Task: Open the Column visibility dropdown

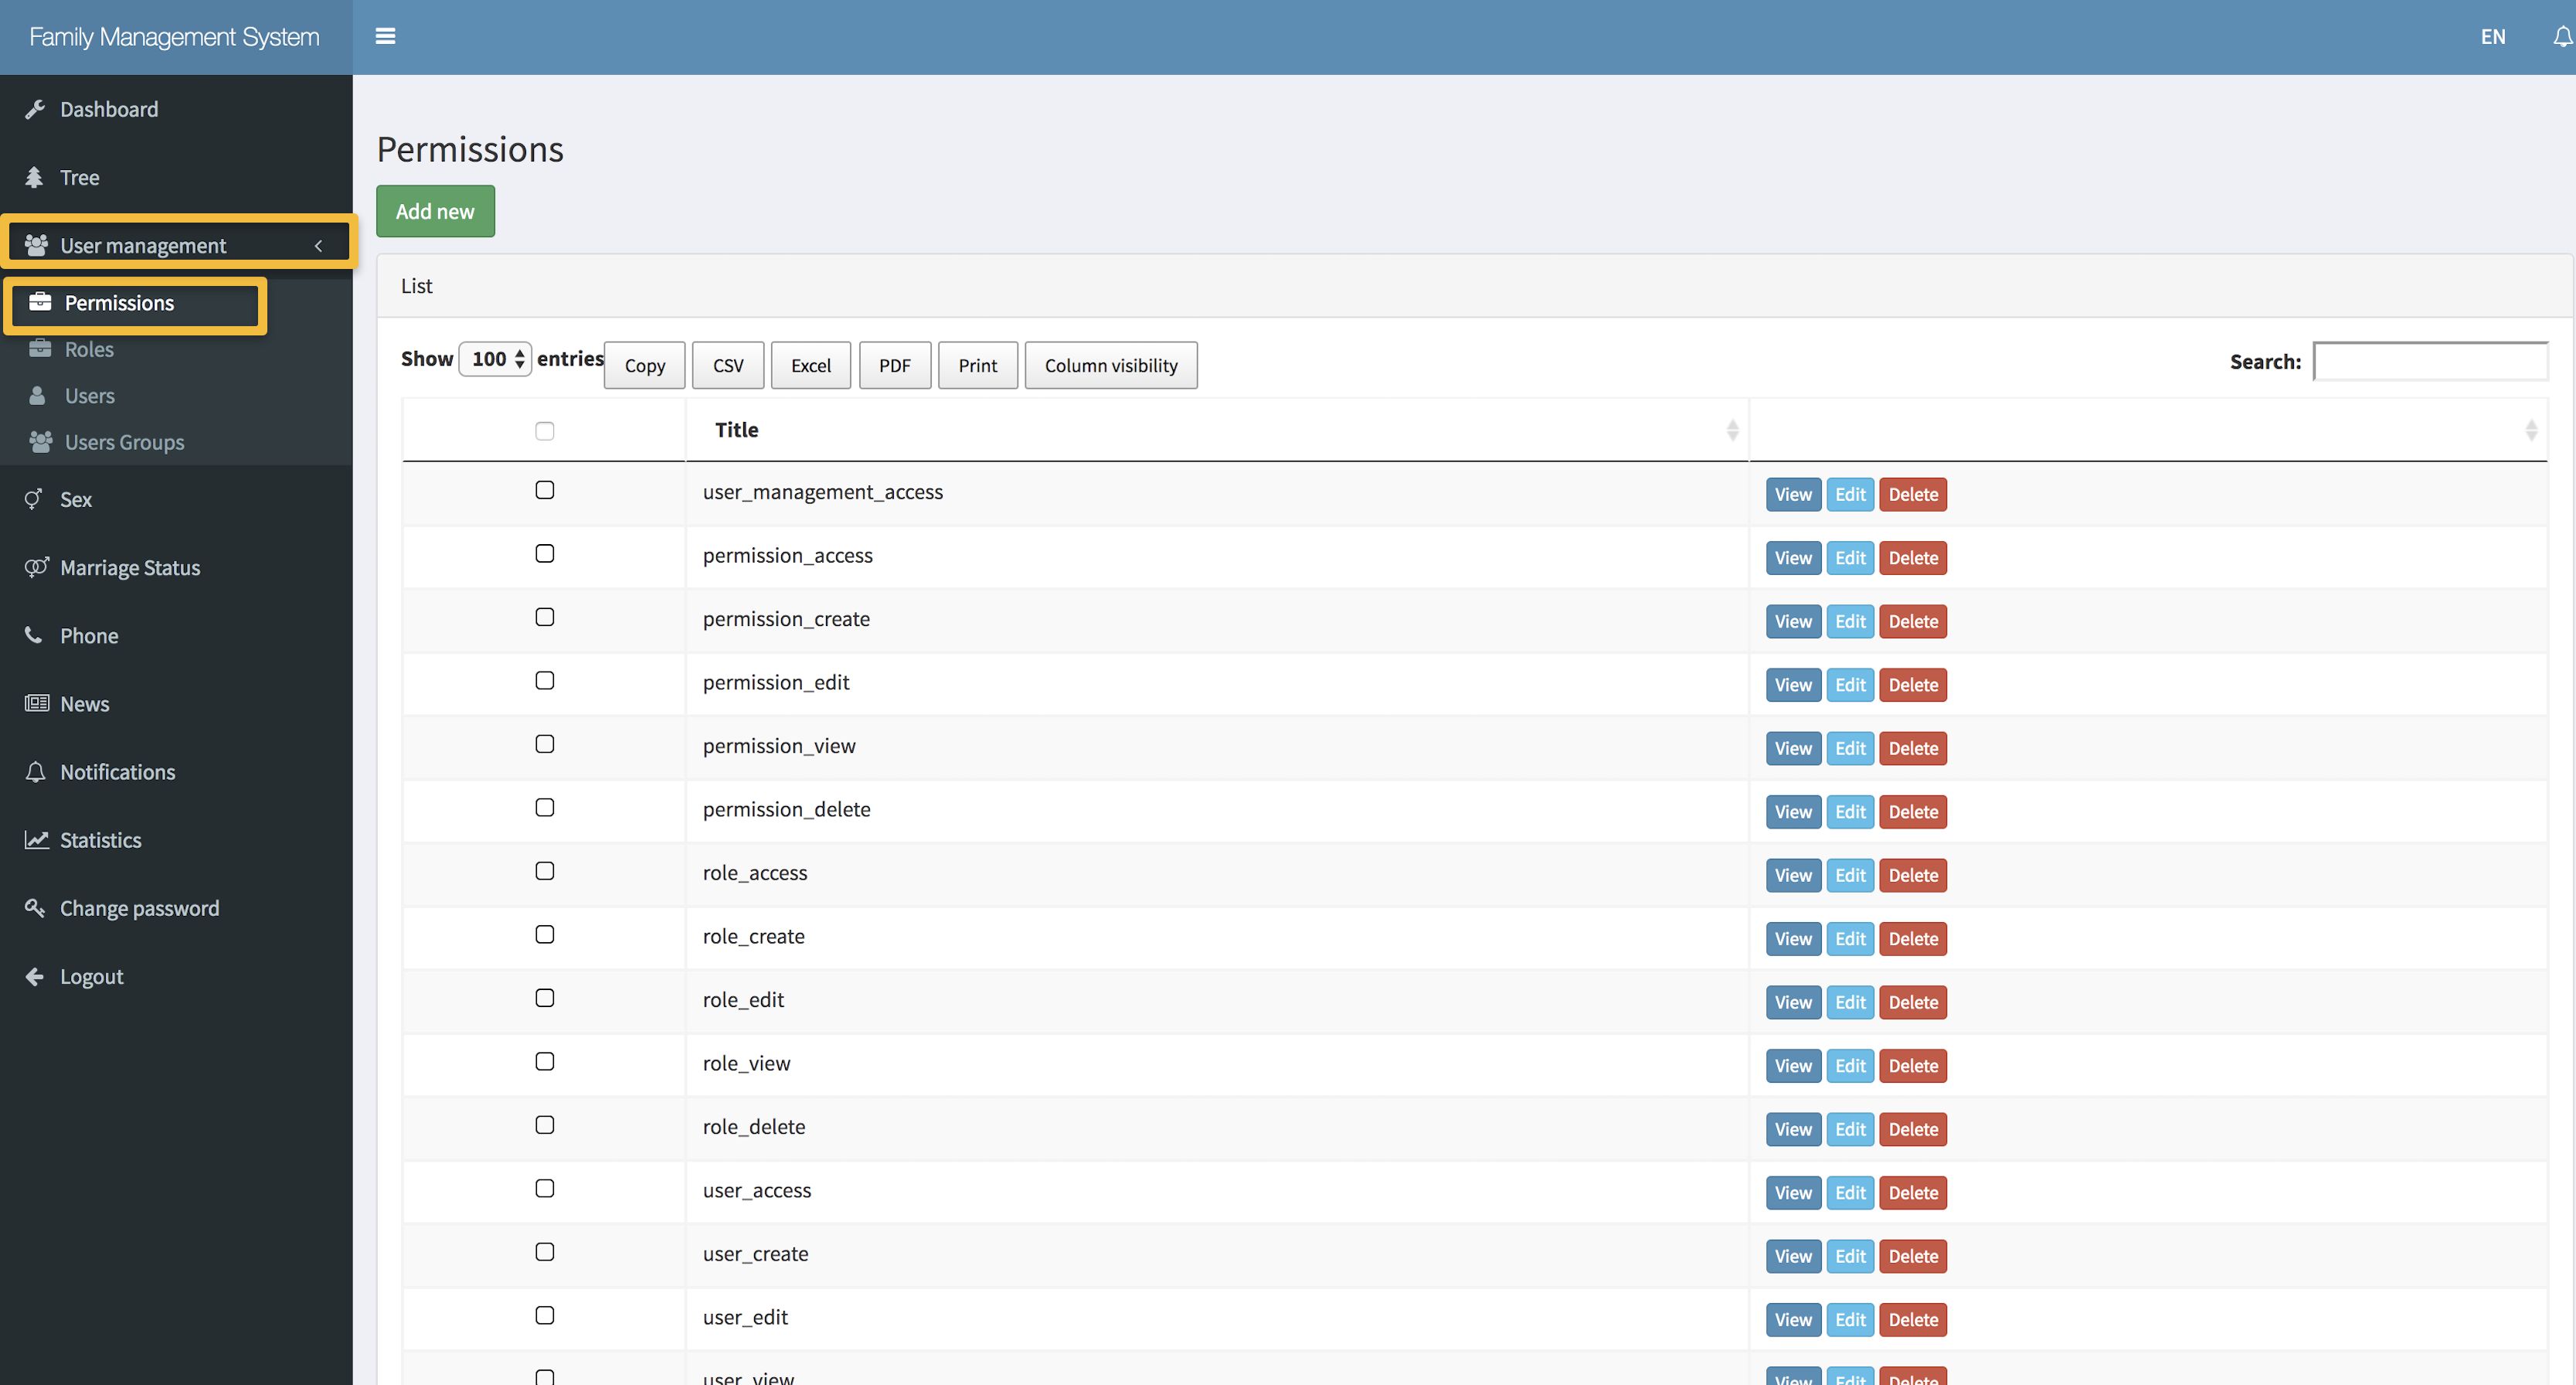Action: tap(1110, 365)
